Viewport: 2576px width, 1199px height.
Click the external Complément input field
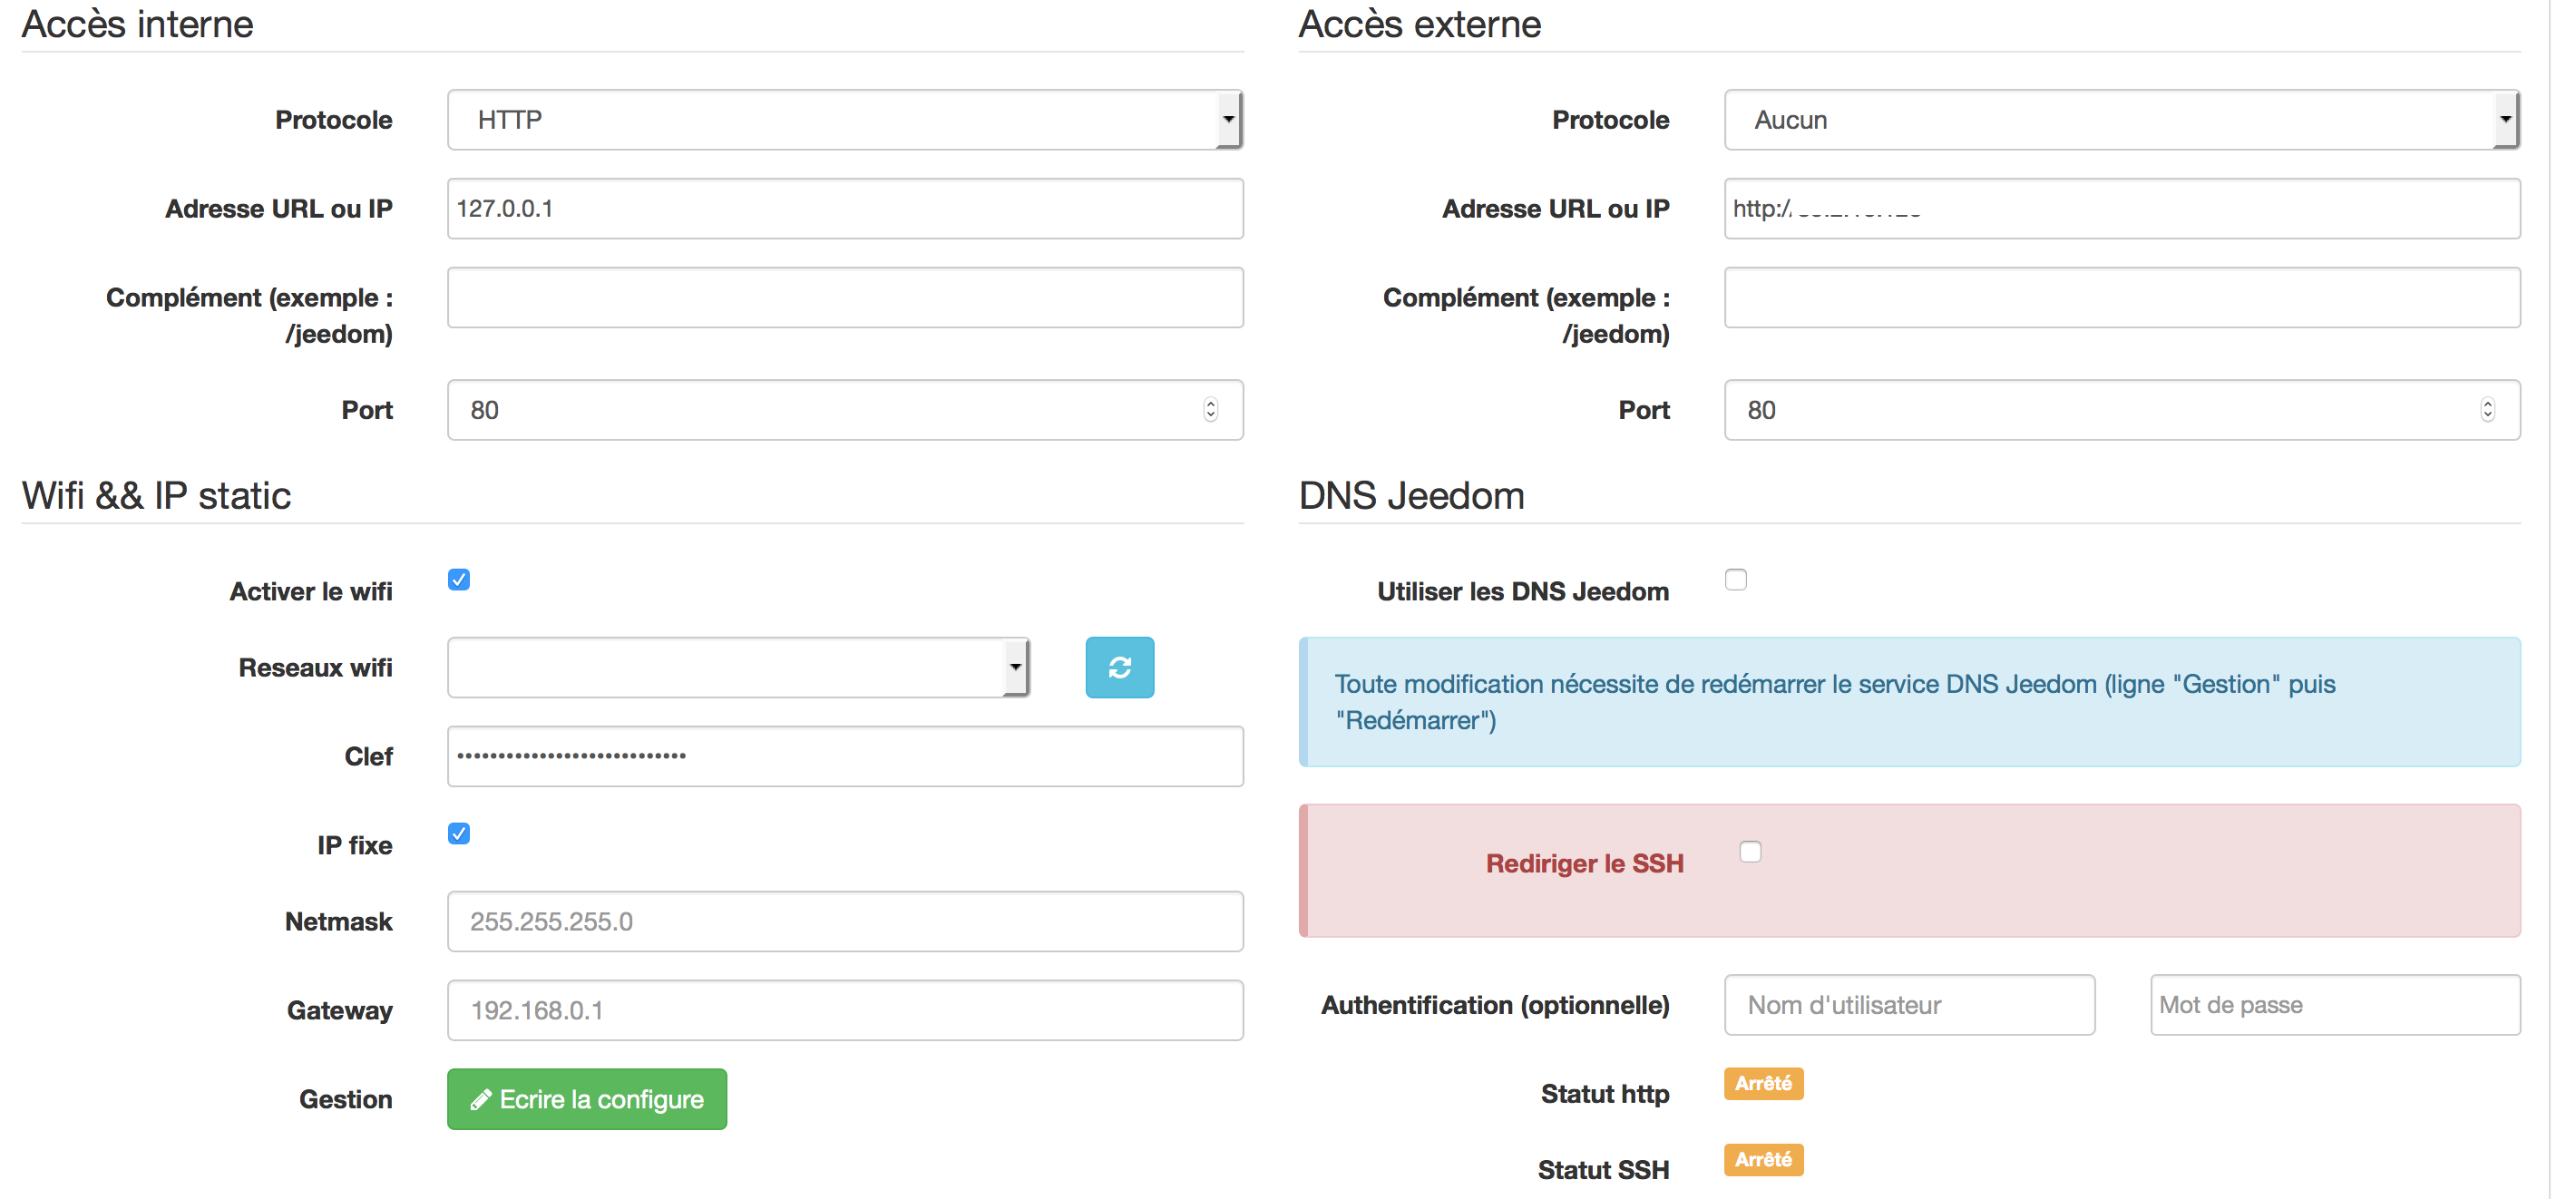point(2121,297)
